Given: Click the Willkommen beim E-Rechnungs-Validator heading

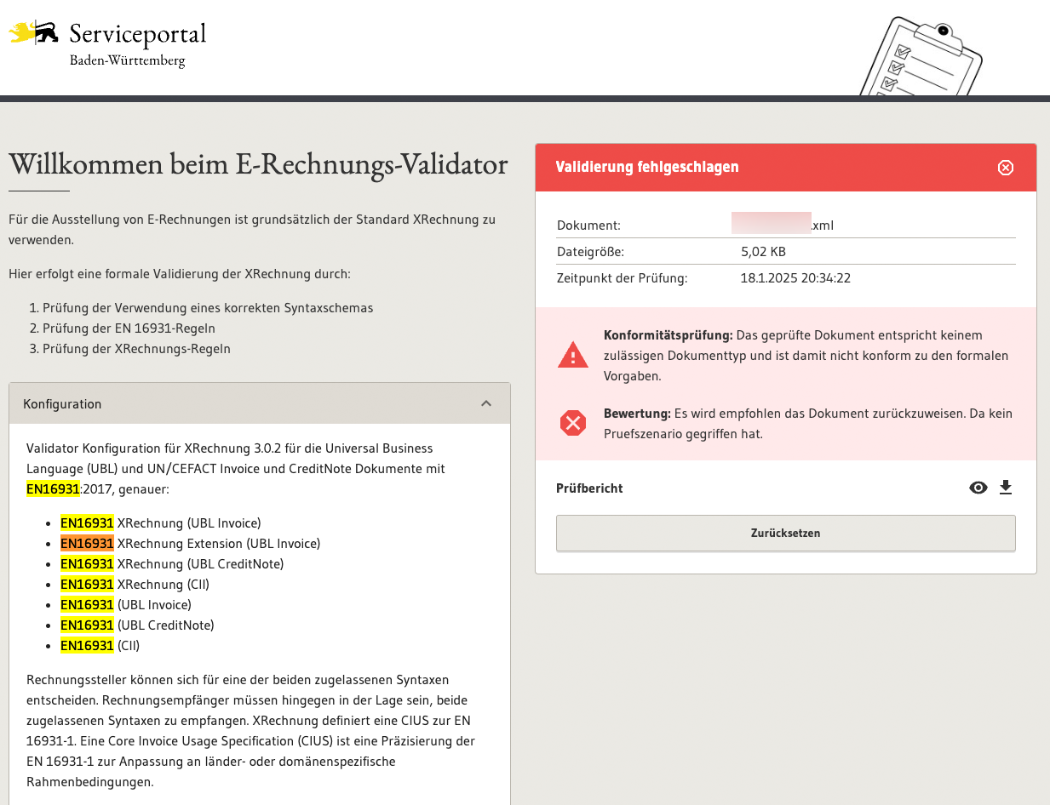Looking at the screenshot, I should pyautogui.click(x=258, y=163).
